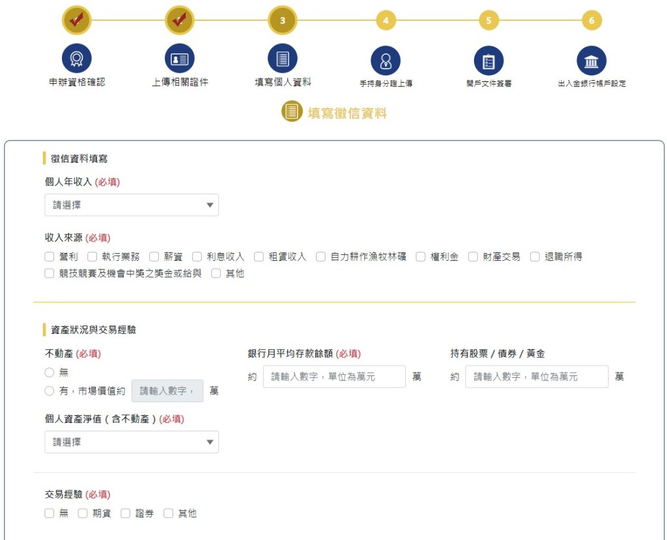Click the 出入金銀行帳戶設定 bank icon
Screen dimensions: 667x540
(591, 61)
